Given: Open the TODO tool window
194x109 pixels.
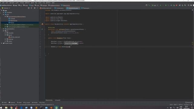Looking at the screenshot, I should (4, 103).
